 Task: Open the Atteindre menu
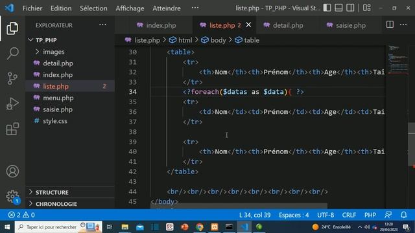click(167, 8)
